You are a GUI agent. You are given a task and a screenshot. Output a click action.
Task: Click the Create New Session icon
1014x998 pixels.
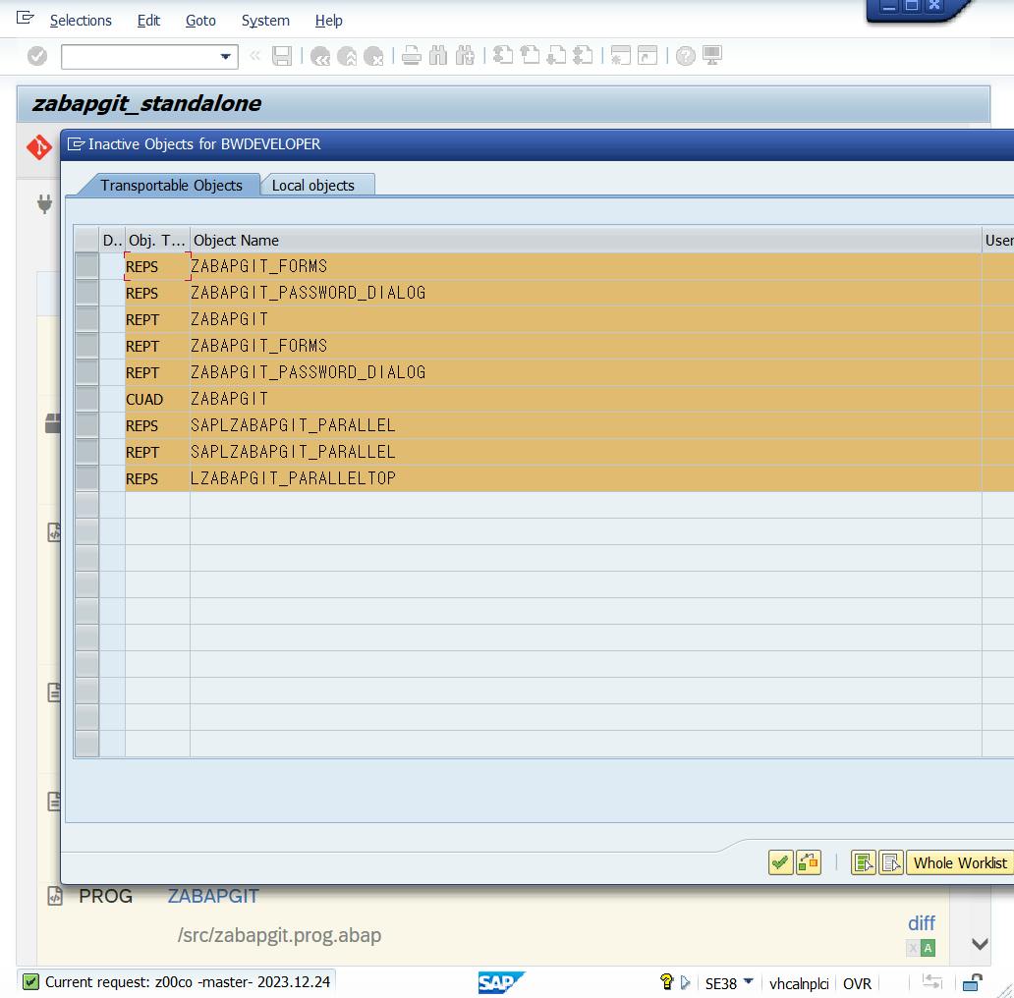coord(621,56)
